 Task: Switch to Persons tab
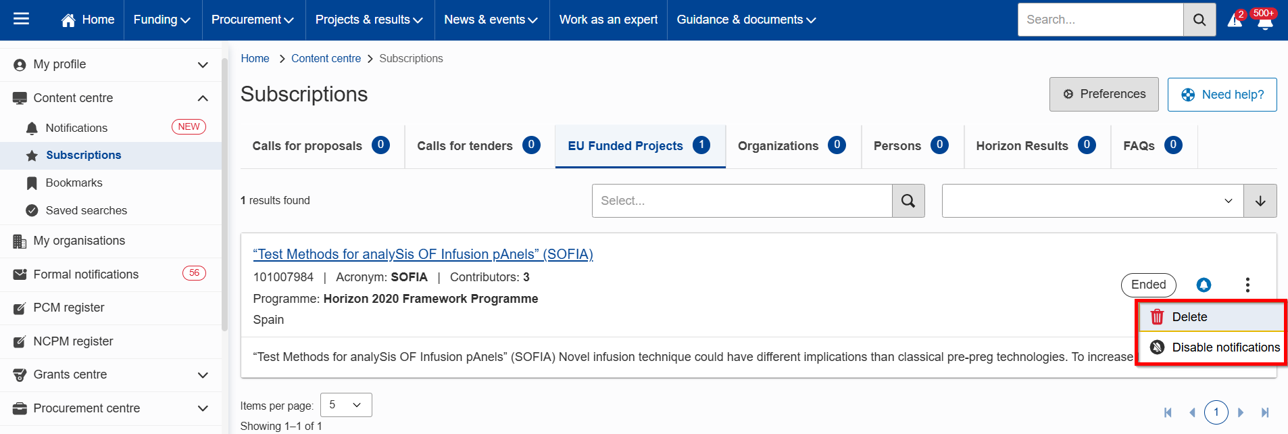pyautogui.click(x=912, y=146)
